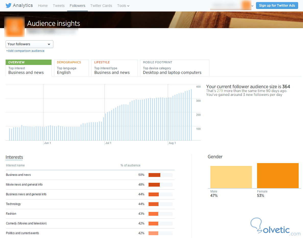Click the last bar in follower chart

click(x=191, y=115)
